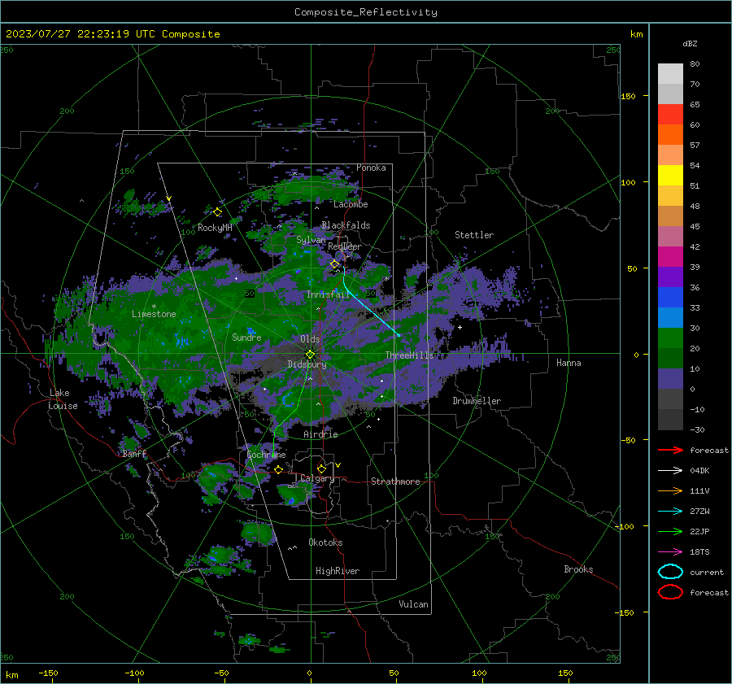Click the asterisk marker above Limestone

click(x=154, y=307)
